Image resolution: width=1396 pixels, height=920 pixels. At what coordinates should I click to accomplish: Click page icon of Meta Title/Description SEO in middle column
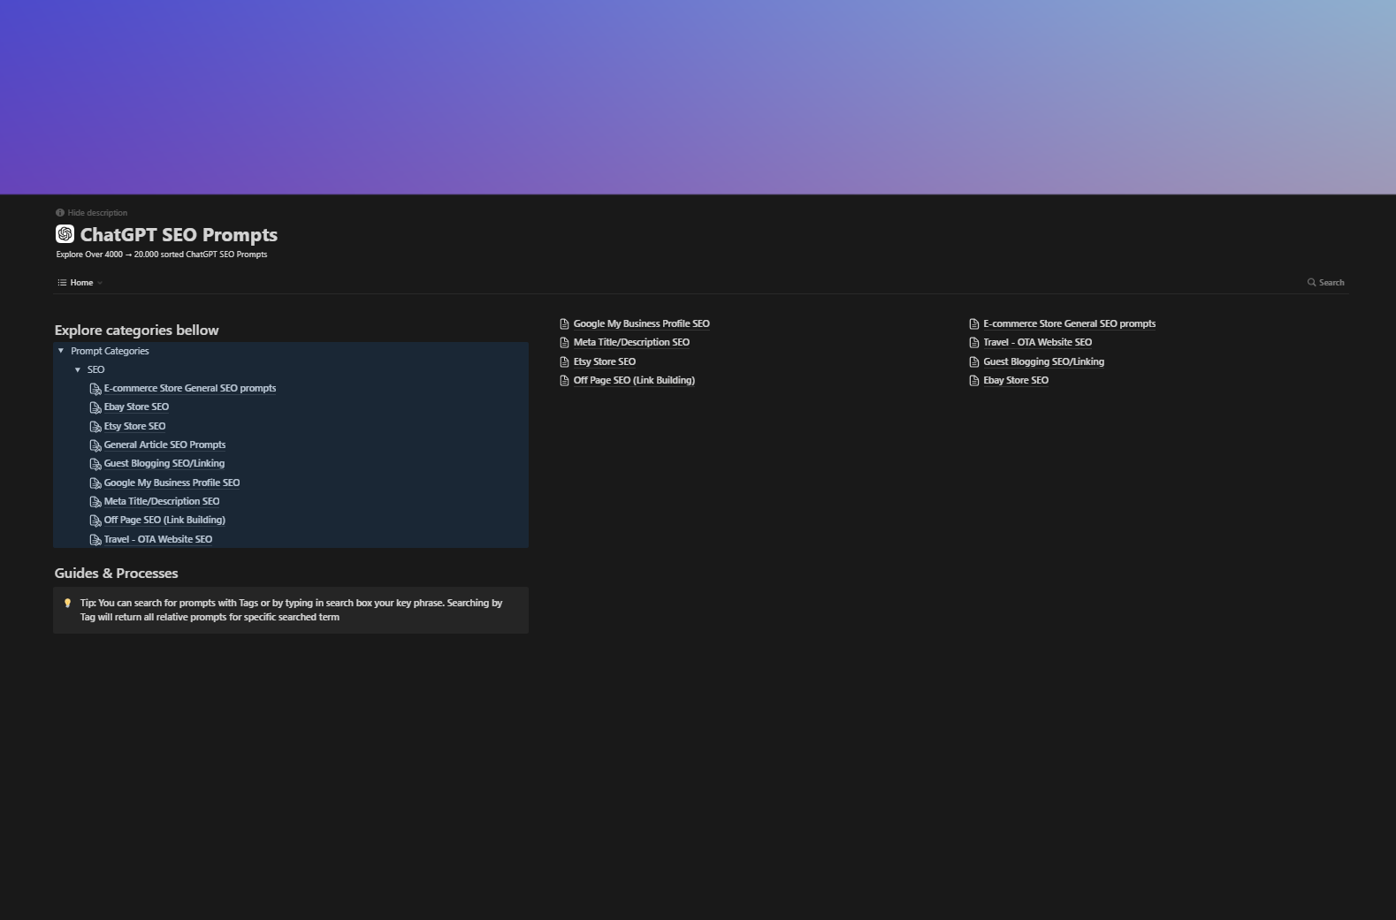pos(565,343)
